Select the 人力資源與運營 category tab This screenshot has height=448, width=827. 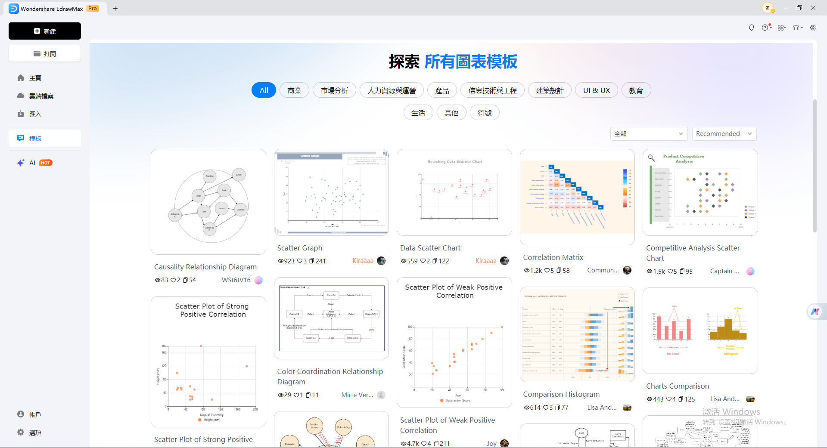(x=392, y=90)
